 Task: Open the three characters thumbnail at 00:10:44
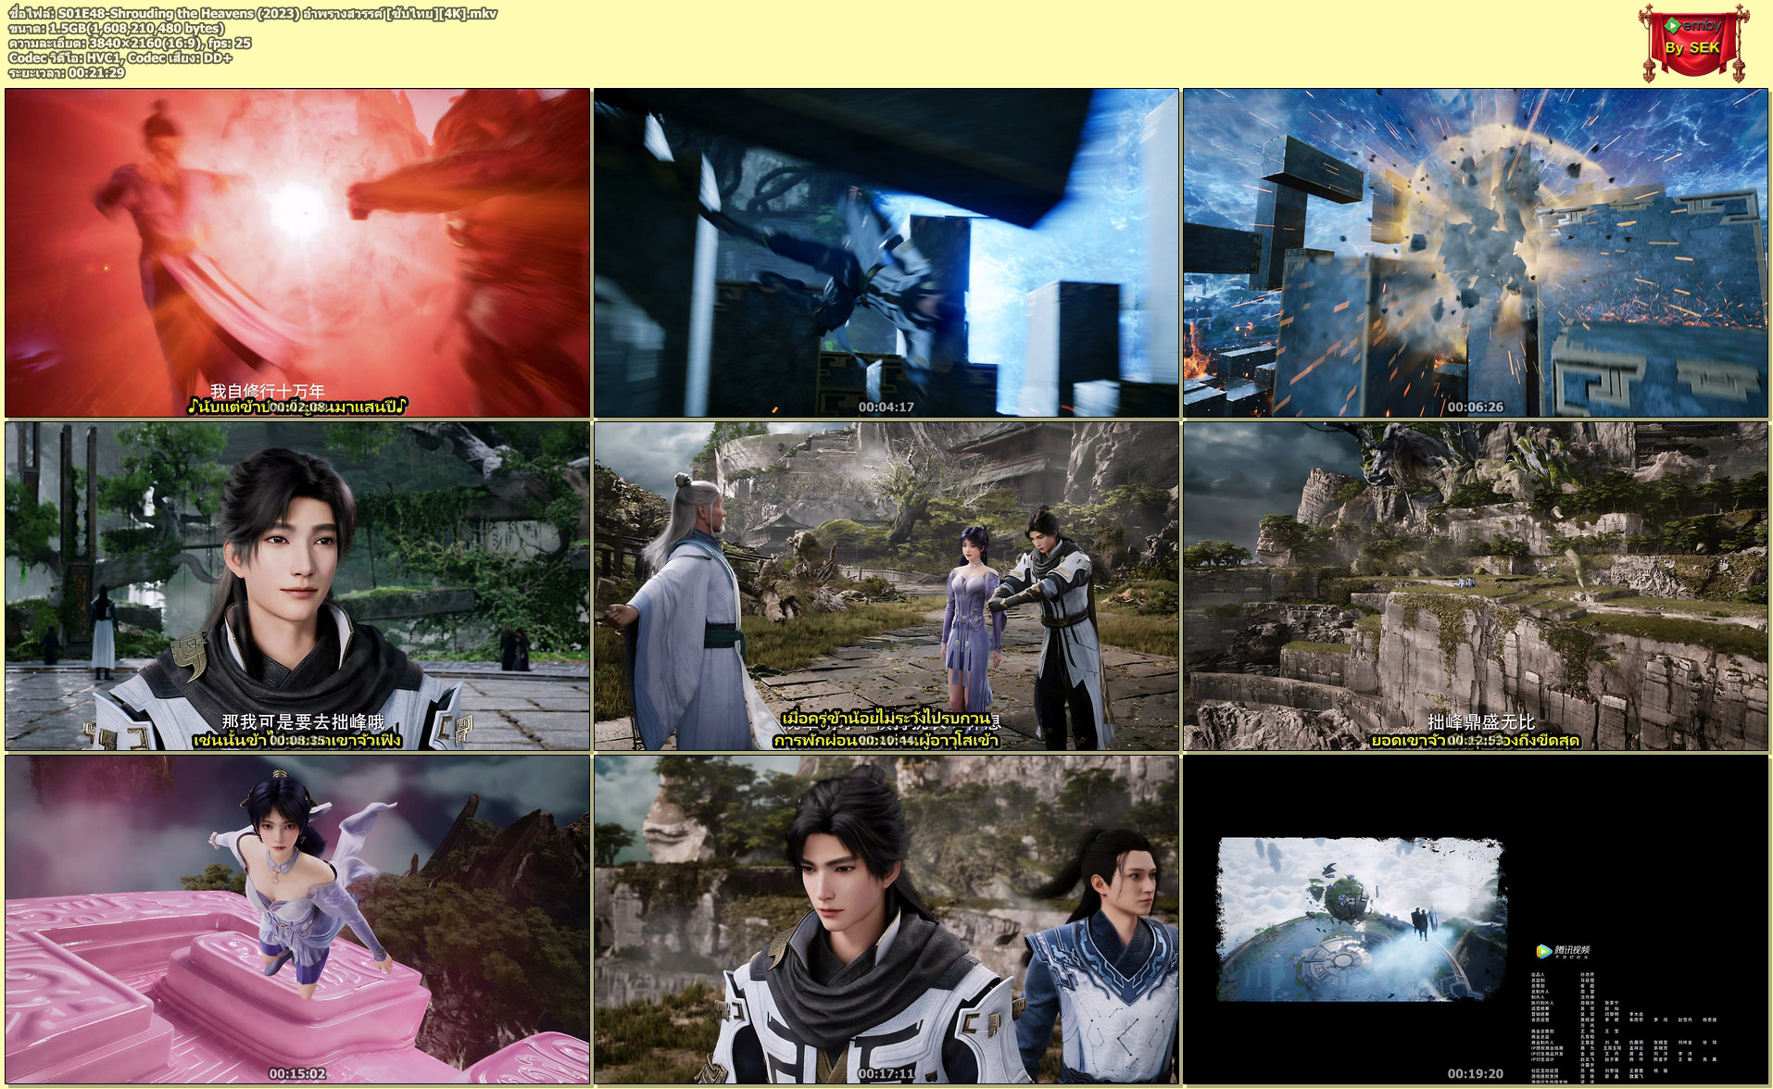886,586
